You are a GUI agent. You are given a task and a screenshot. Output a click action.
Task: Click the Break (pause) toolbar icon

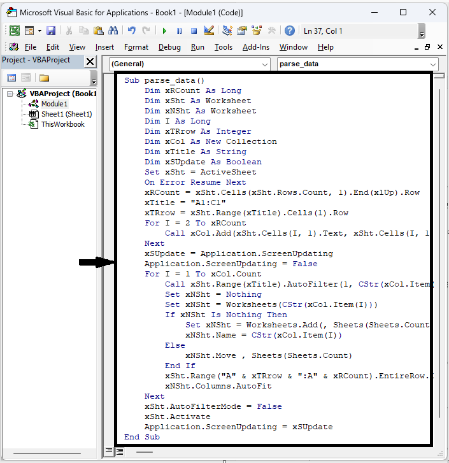coord(179,31)
